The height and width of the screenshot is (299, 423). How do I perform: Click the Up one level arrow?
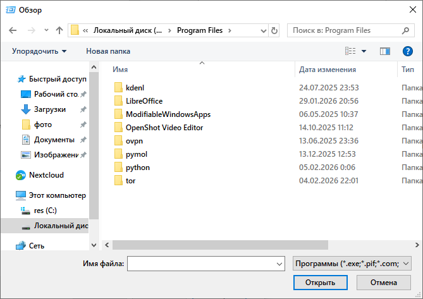[x=59, y=30]
